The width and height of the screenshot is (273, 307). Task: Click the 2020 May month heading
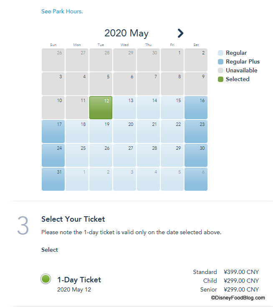pyautogui.click(x=126, y=33)
